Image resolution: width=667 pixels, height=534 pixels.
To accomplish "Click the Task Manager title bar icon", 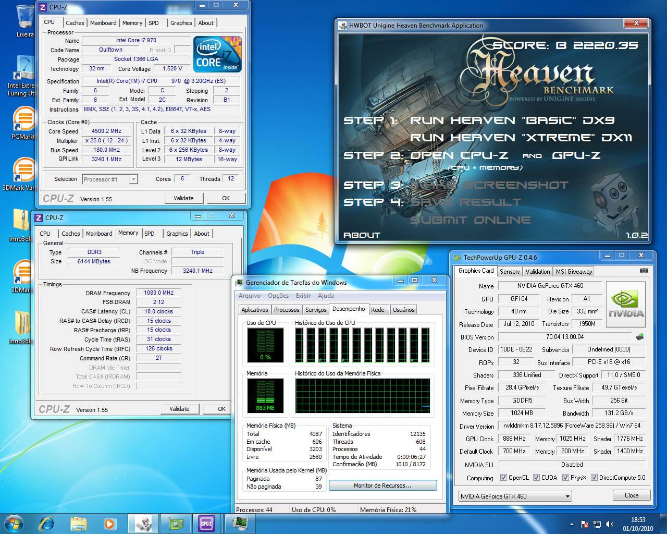I will (239, 282).
